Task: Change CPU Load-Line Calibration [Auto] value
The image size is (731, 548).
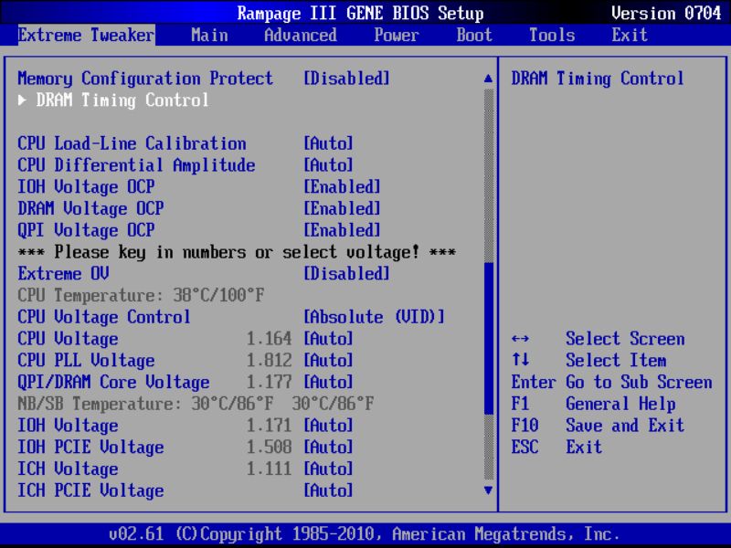Action: pos(328,143)
